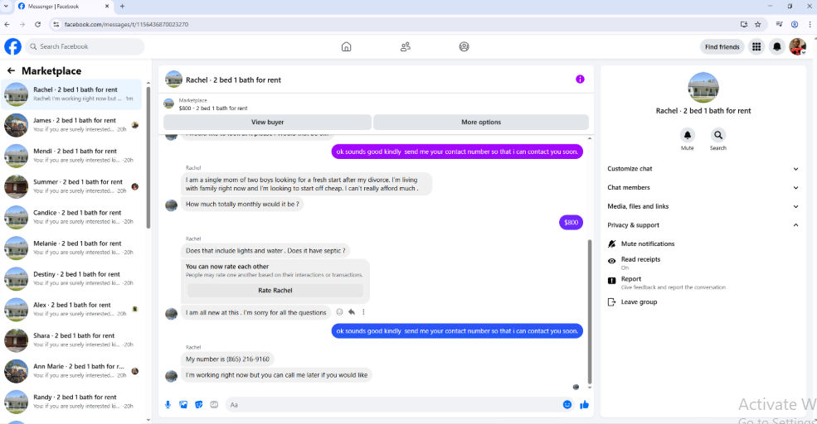Click the Search Facebook field
Viewport: 817px width, 424px height.
(x=85, y=47)
